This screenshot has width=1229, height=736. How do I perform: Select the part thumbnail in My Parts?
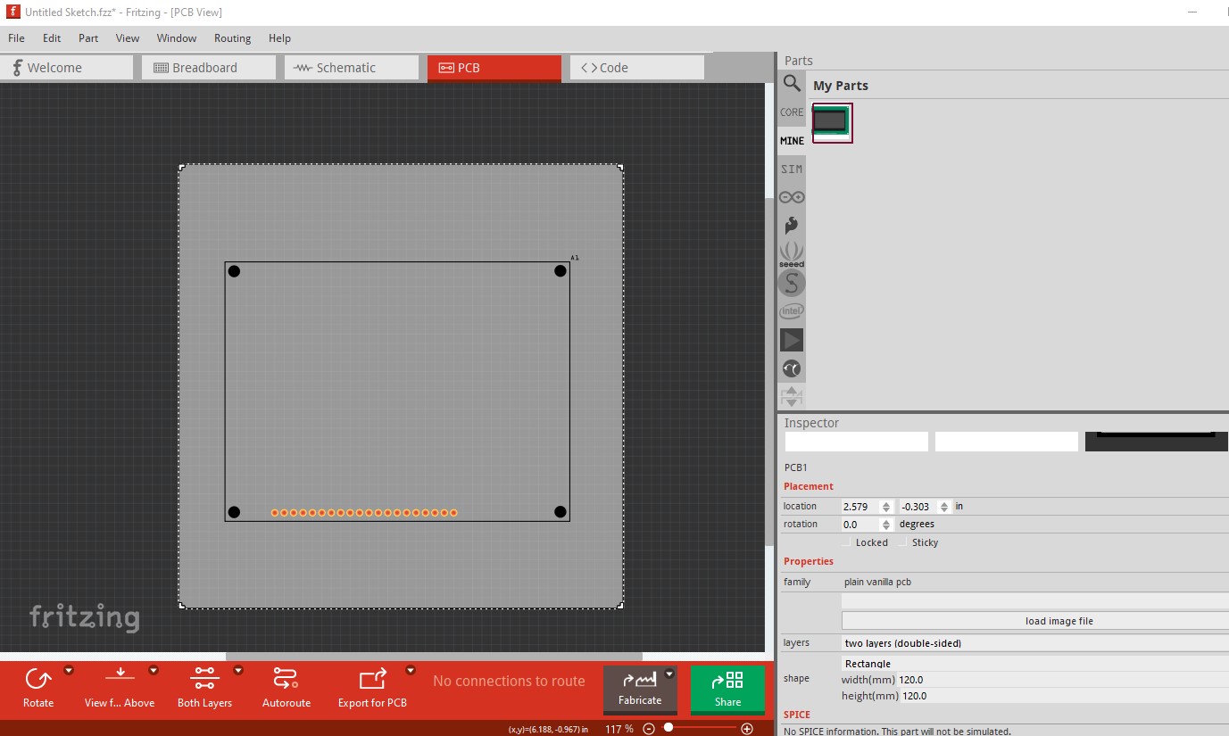pyautogui.click(x=832, y=122)
